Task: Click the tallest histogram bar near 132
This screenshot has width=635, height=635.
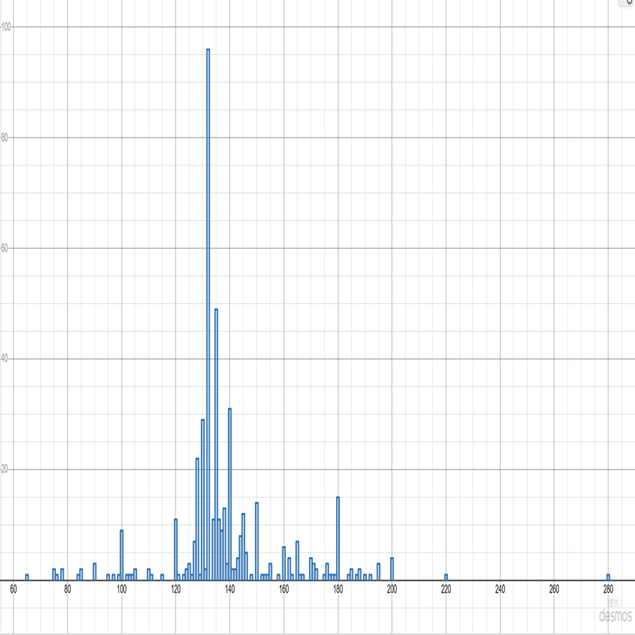Action: pyautogui.click(x=208, y=315)
